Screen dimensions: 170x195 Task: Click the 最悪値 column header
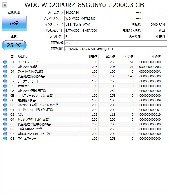108,57
